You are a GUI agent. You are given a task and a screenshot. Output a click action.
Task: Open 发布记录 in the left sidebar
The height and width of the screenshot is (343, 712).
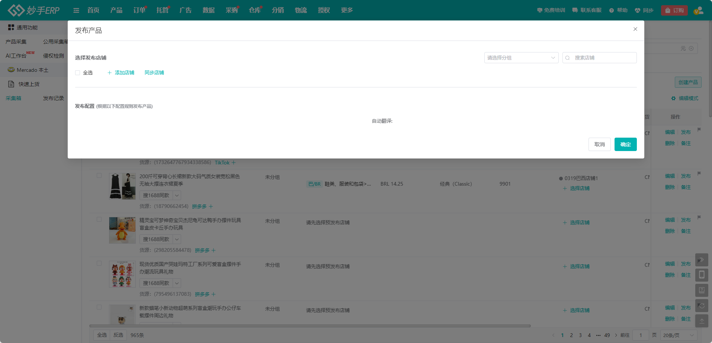[53, 98]
